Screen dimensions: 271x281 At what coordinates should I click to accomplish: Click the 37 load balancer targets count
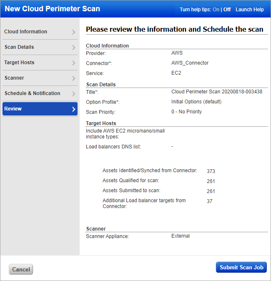tap(210, 201)
